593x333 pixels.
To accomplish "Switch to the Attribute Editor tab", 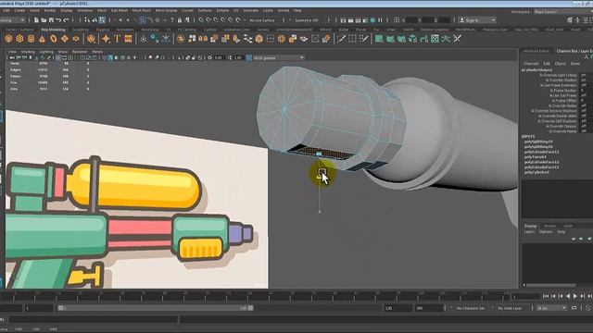I will 536,51.
